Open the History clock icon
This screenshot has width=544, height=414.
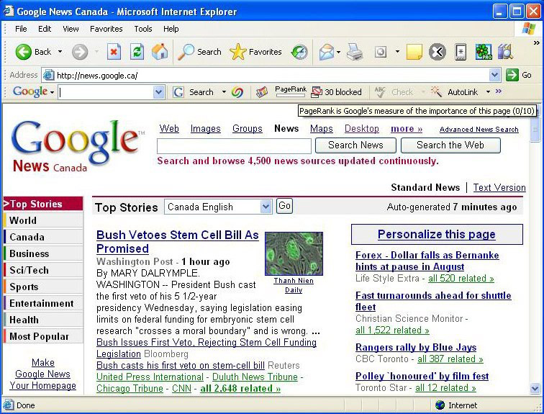[299, 52]
